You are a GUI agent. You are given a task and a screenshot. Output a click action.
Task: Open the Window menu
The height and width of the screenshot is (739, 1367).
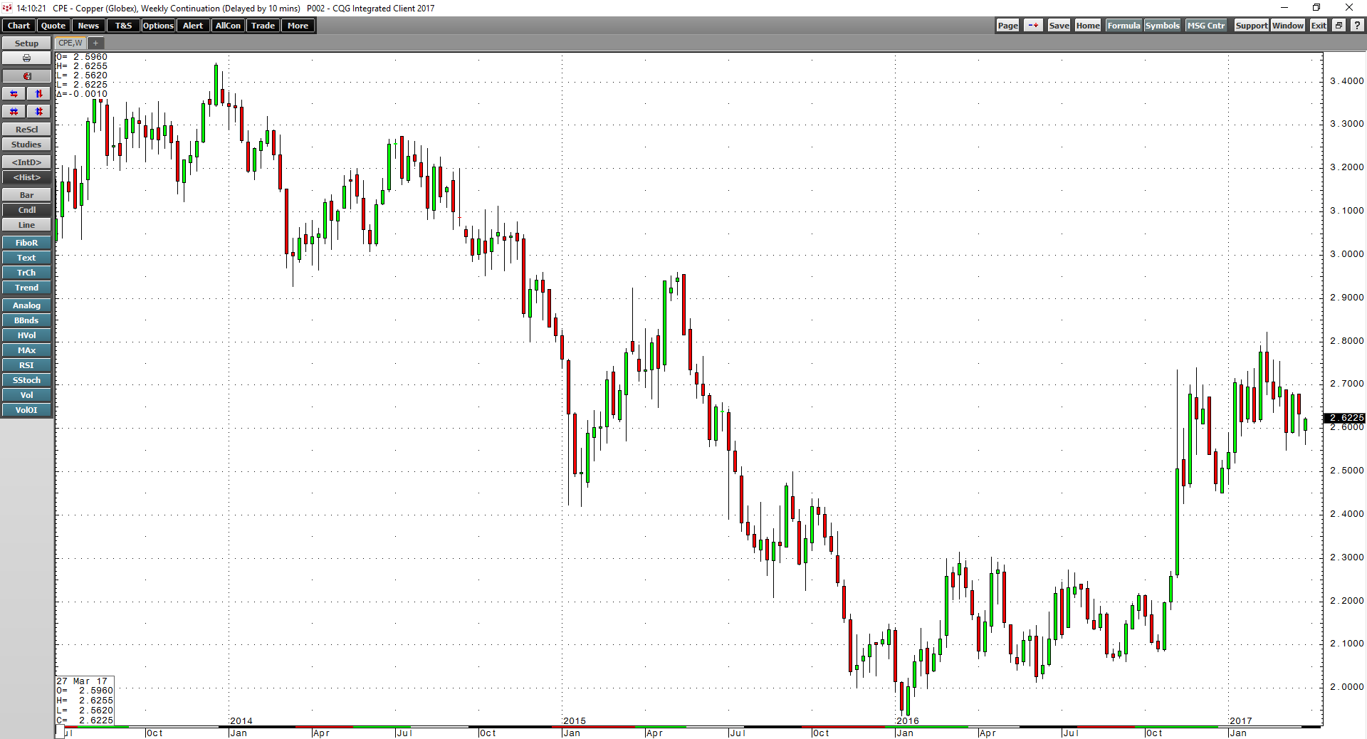coord(1288,26)
